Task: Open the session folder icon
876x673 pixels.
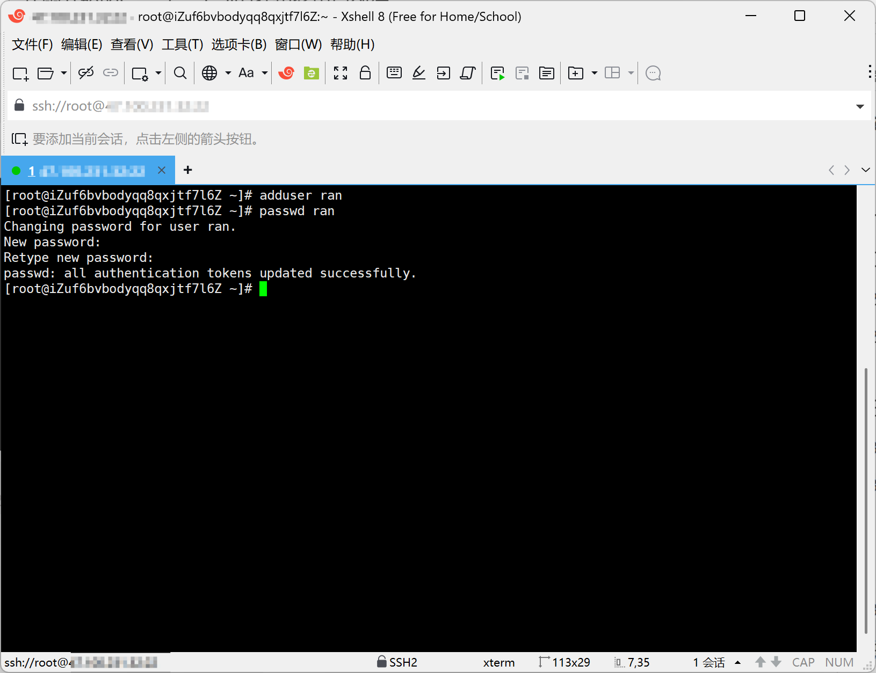Action: point(45,73)
